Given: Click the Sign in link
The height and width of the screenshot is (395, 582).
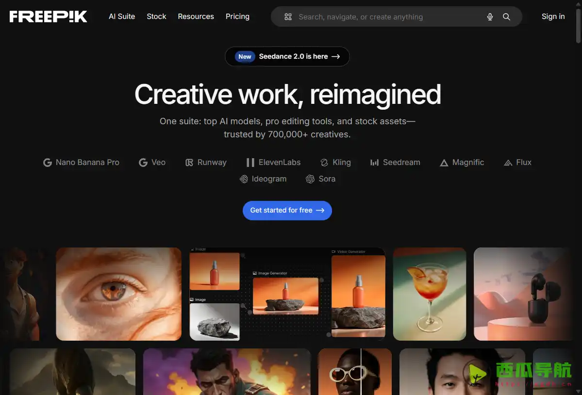Looking at the screenshot, I should click(x=553, y=16).
